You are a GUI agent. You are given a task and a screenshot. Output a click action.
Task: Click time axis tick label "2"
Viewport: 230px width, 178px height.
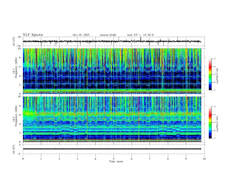pos(59,159)
